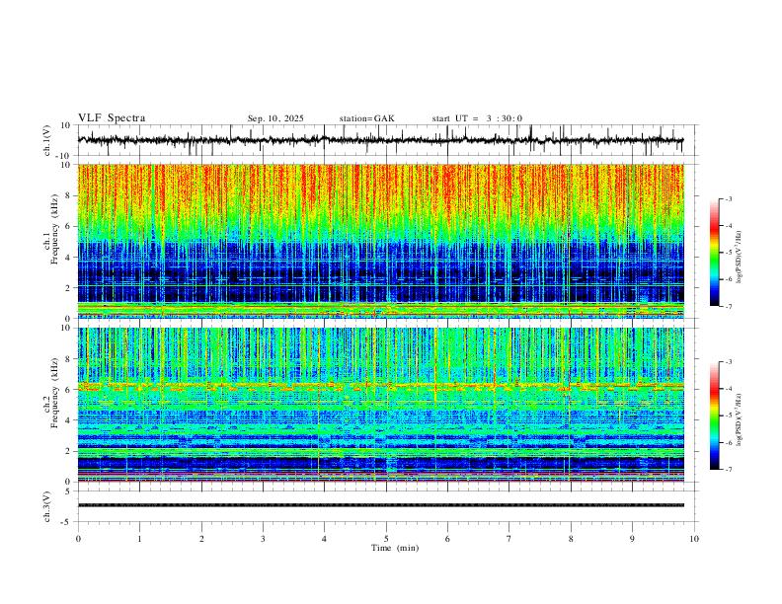The height and width of the screenshot is (604, 782).
Task: Click the ch.2 PSD color scale bar
Action: click(x=715, y=415)
